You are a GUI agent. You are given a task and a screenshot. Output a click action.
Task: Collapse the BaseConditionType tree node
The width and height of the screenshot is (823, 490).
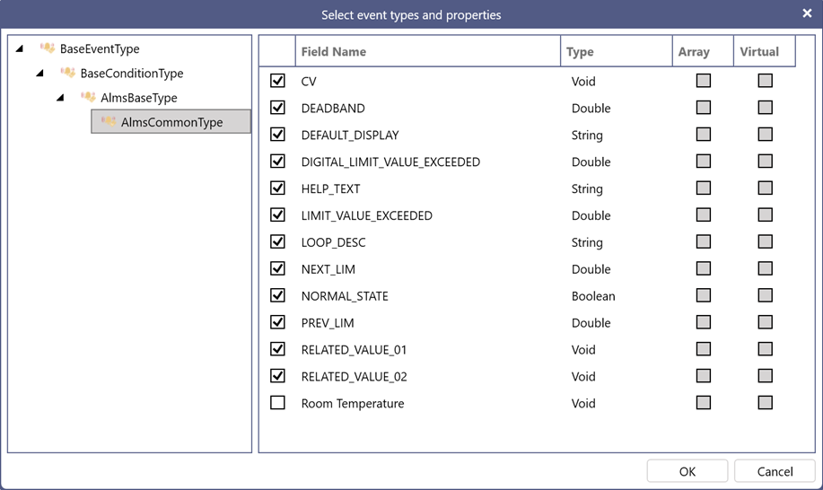[39, 73]
